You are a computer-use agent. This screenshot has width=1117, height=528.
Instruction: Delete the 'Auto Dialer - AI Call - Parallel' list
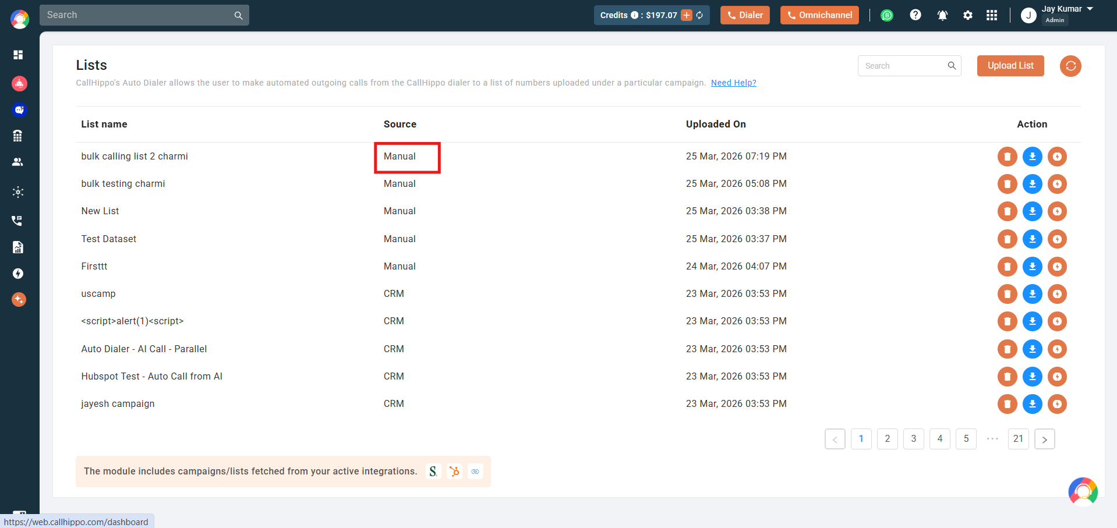[x=1008, y=349]
